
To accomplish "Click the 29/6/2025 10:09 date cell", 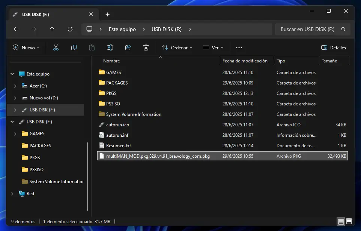I will coord(238,83).
